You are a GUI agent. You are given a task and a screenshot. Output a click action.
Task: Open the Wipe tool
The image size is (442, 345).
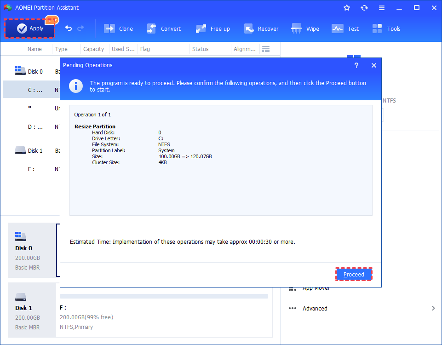(x=305, y=29)
